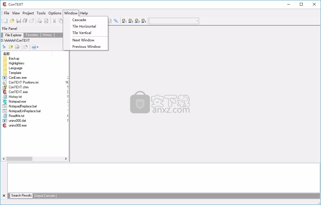Expand the file filter dropdown arrow
The width and height of the screenshot is (321, 205).
pyautogui.click(x=37, y=47)
